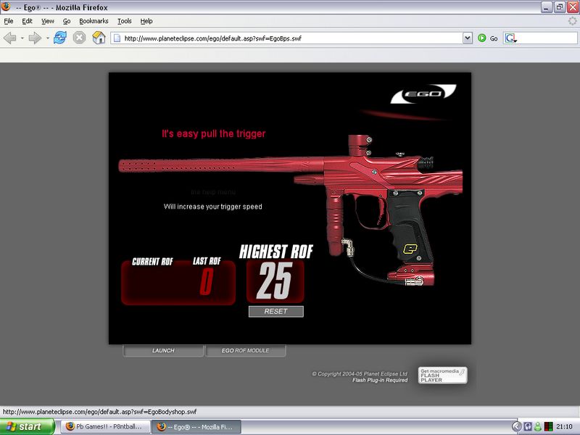Click the Forward arrow in Firefox toolbar

click(x=35, y=38)
